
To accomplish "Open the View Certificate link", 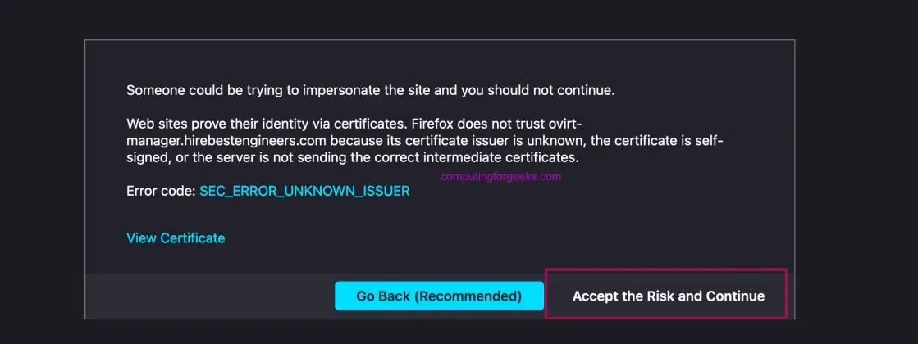I will [176, 238].
